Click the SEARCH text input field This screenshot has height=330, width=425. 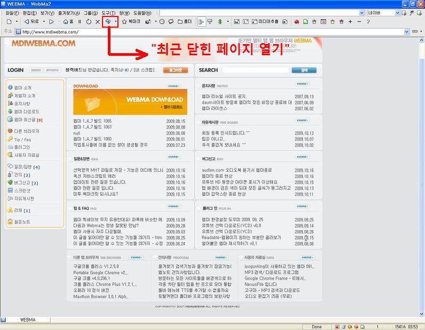coord(255,70)
